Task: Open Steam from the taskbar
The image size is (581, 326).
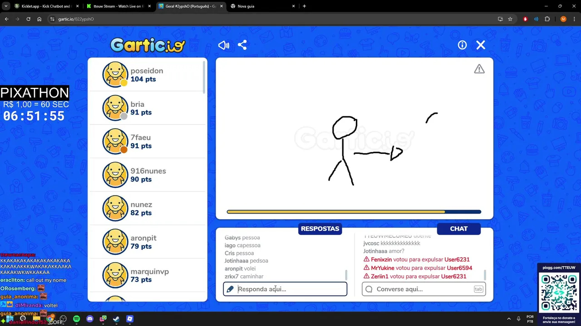Action: coord(116,319)
